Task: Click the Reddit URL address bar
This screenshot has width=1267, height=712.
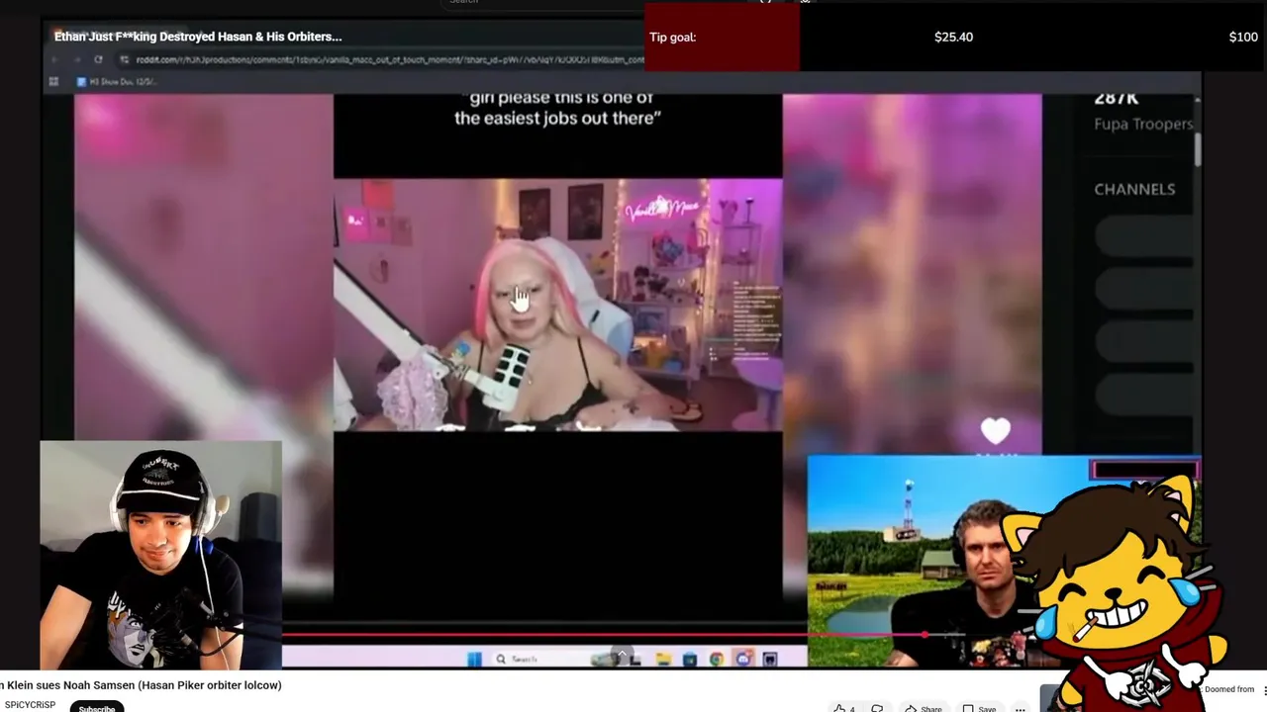Action: 381,59
